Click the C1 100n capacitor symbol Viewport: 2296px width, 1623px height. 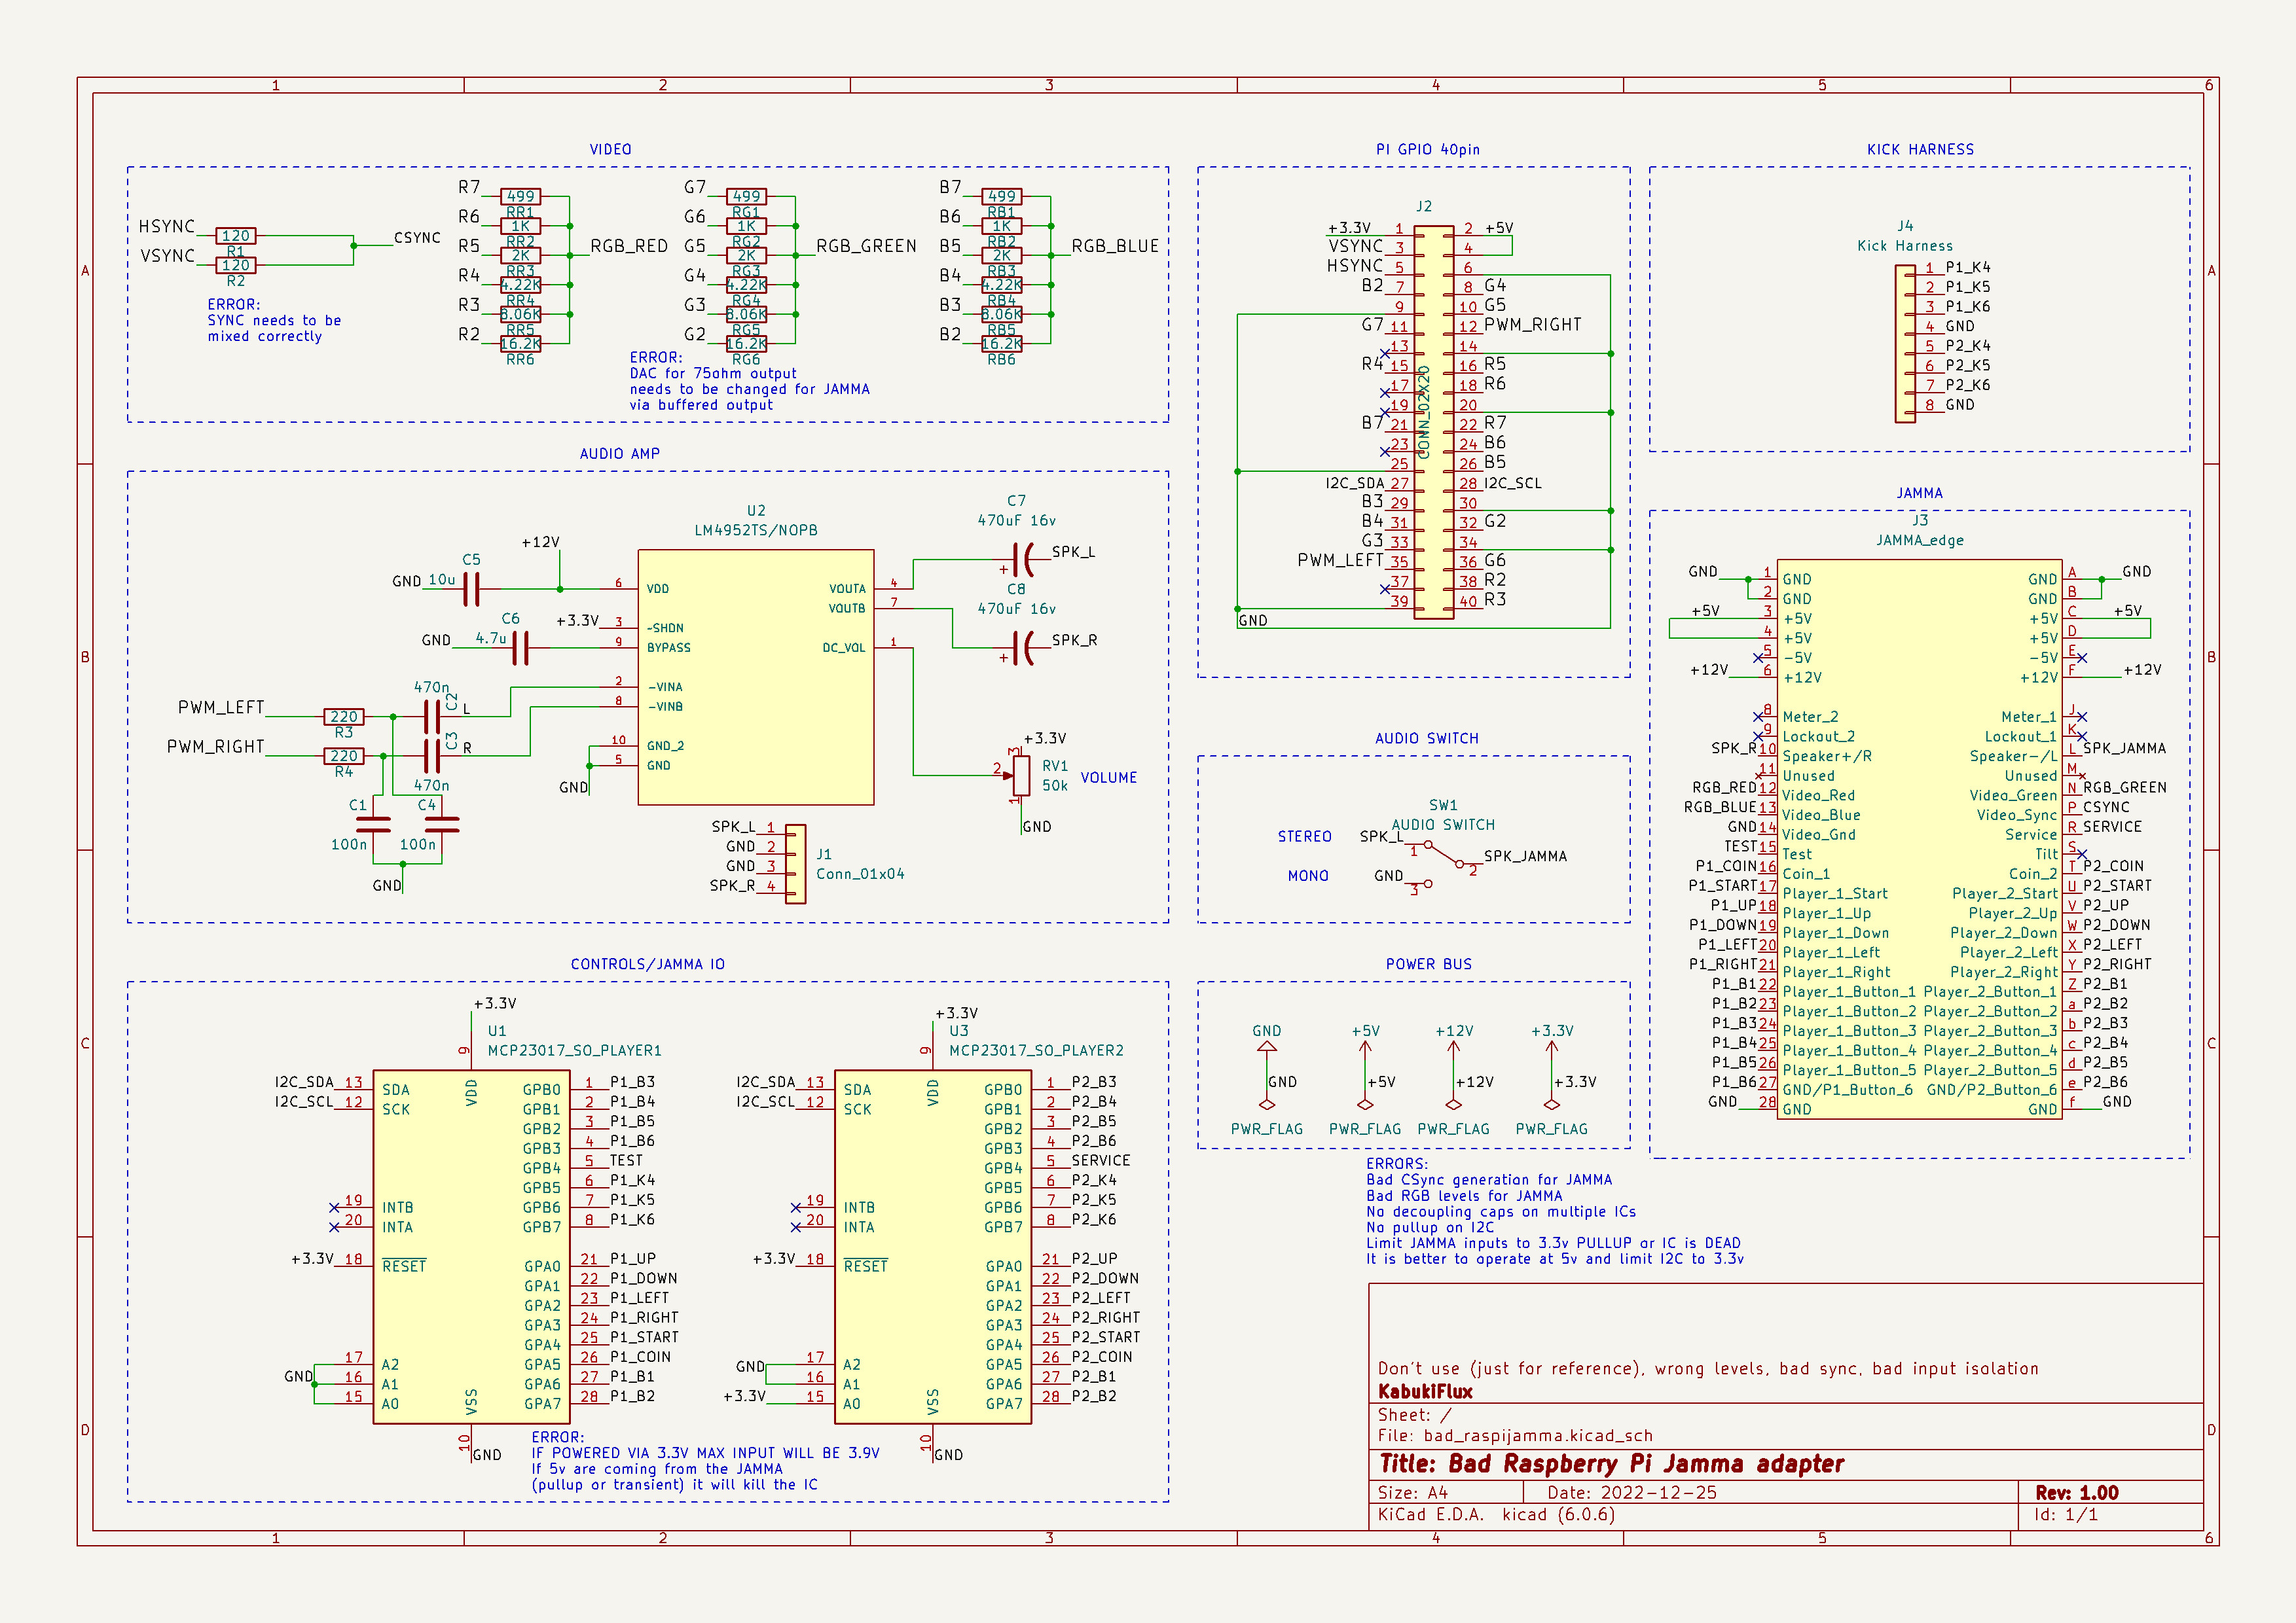pyautogui.click(x=373, y=825)
